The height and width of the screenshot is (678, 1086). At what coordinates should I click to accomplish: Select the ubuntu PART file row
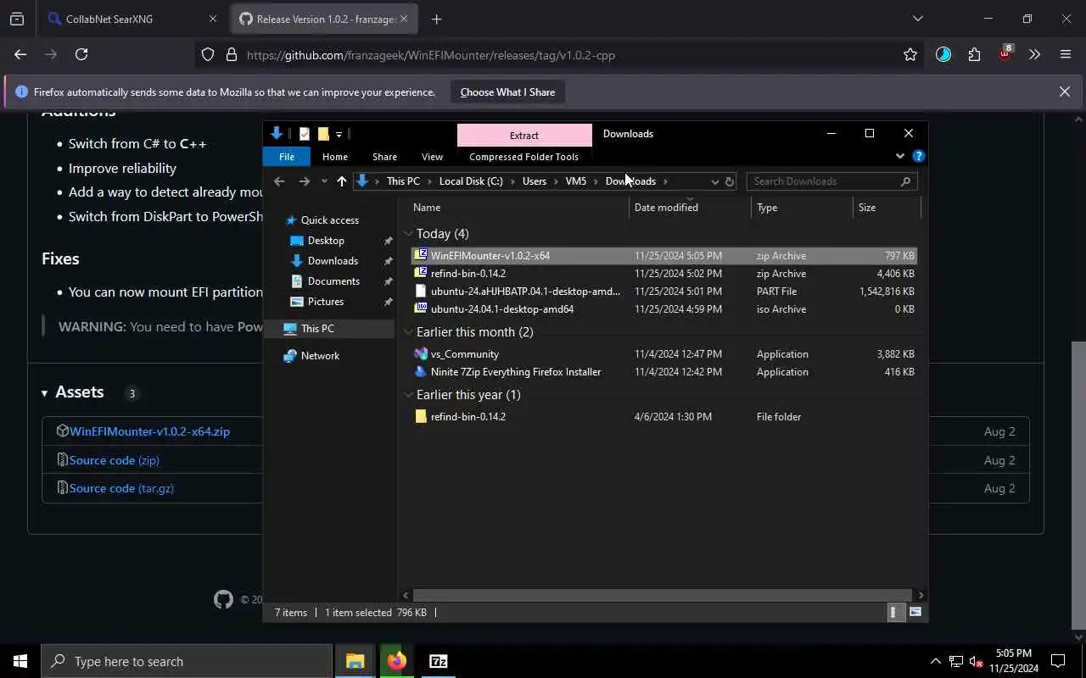pyautogui.click(x=663, y=292)
